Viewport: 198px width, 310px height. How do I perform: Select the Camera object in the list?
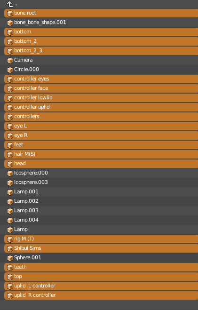[x=101, y=60]
